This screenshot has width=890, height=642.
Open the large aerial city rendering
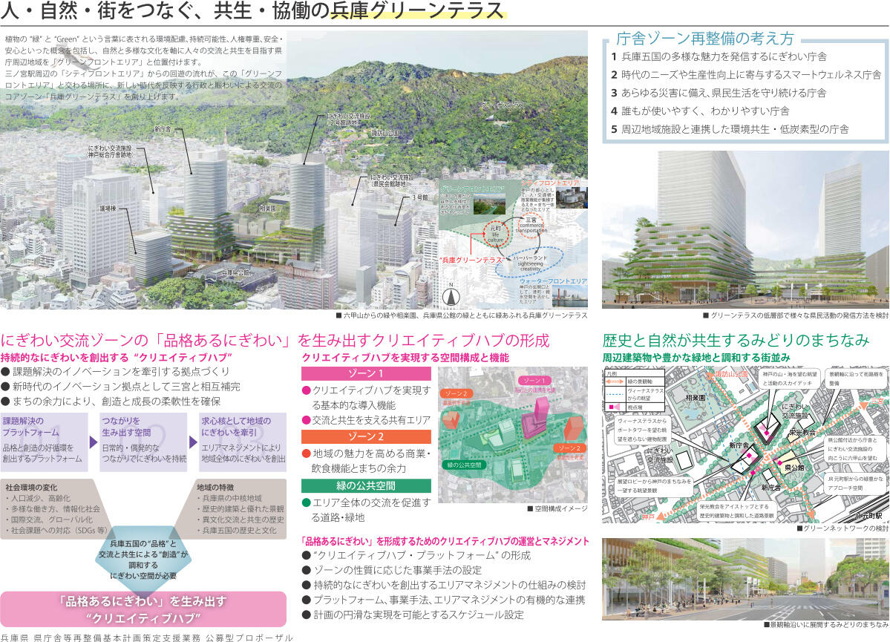[x=293, y=170]
